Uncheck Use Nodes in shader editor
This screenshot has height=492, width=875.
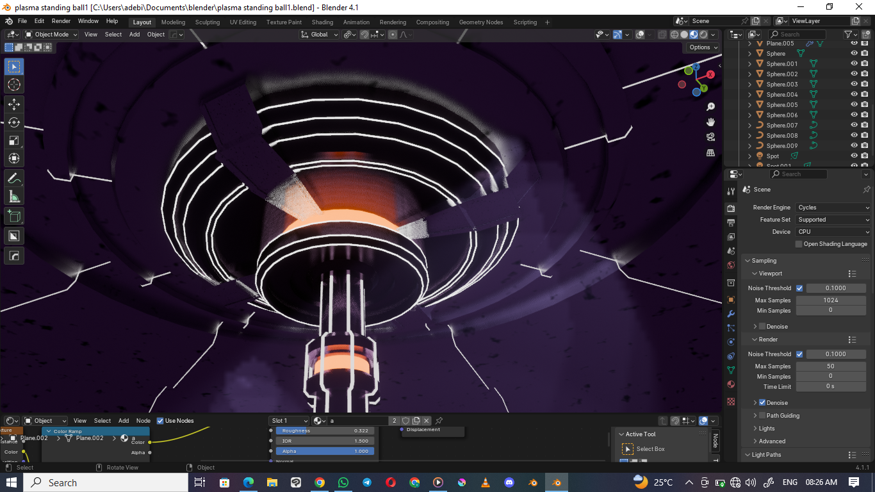click(x=160, y=421)
